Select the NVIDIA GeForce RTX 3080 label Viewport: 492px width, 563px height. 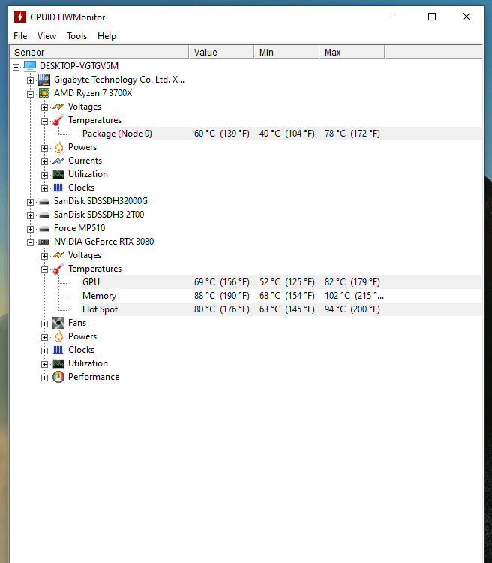[x=103, y=242]
